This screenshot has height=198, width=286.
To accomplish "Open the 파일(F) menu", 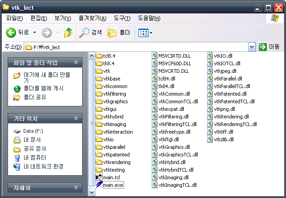I will (x=15, y=18).
